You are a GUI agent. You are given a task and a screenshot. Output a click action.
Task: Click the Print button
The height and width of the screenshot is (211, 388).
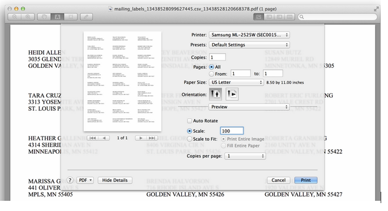[x=306, y=180]
